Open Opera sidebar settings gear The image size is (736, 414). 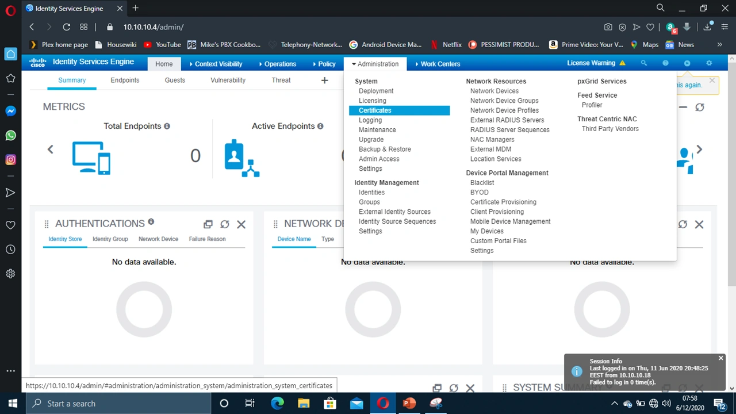tap(10, 274)
